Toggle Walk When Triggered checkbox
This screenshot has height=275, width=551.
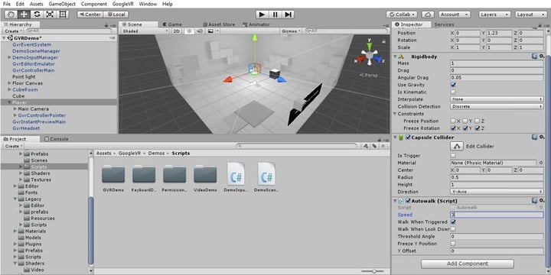453,222
